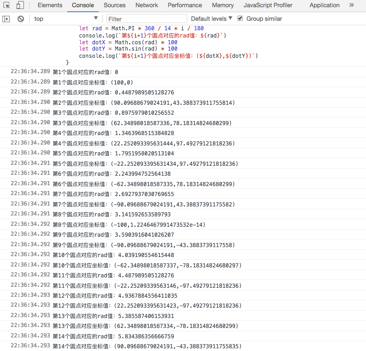This screenshot has width=366, height=351.
Task: Click the log with rad 2.243994752564138
Action: (x=111, y=174)
